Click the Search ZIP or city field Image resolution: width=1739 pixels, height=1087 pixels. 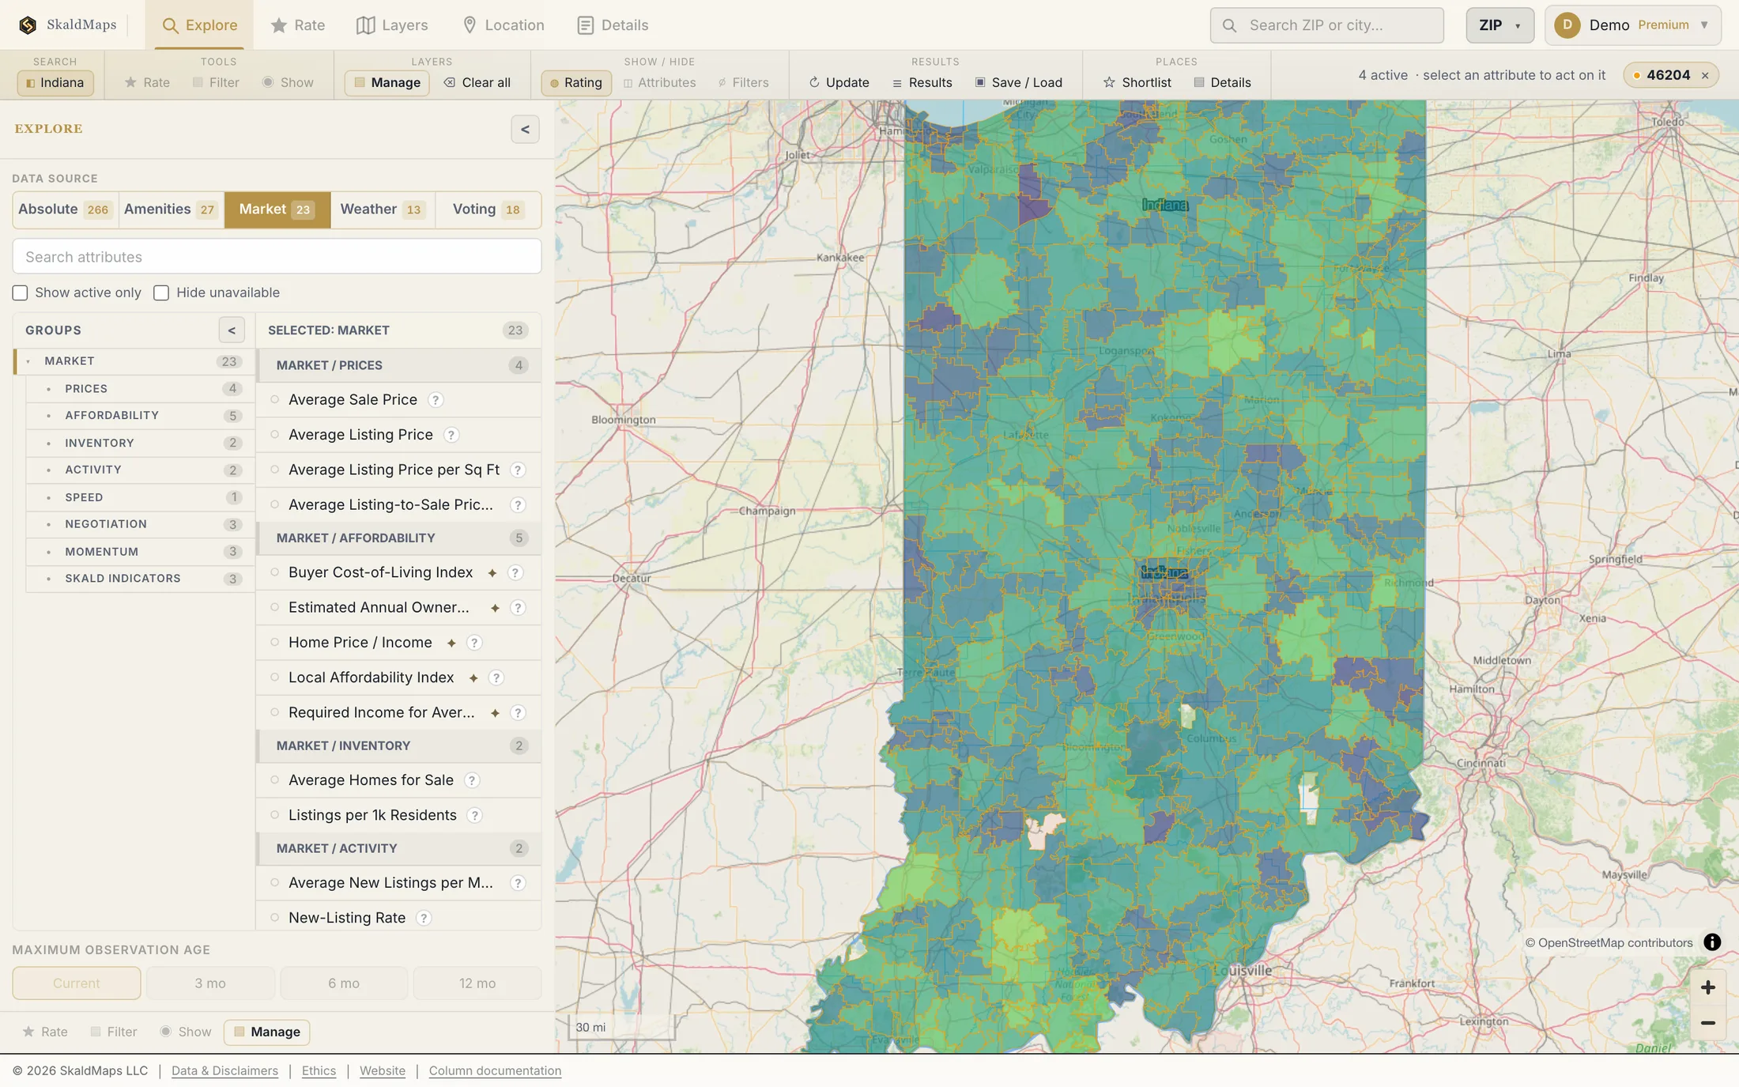click(1327, 25)
